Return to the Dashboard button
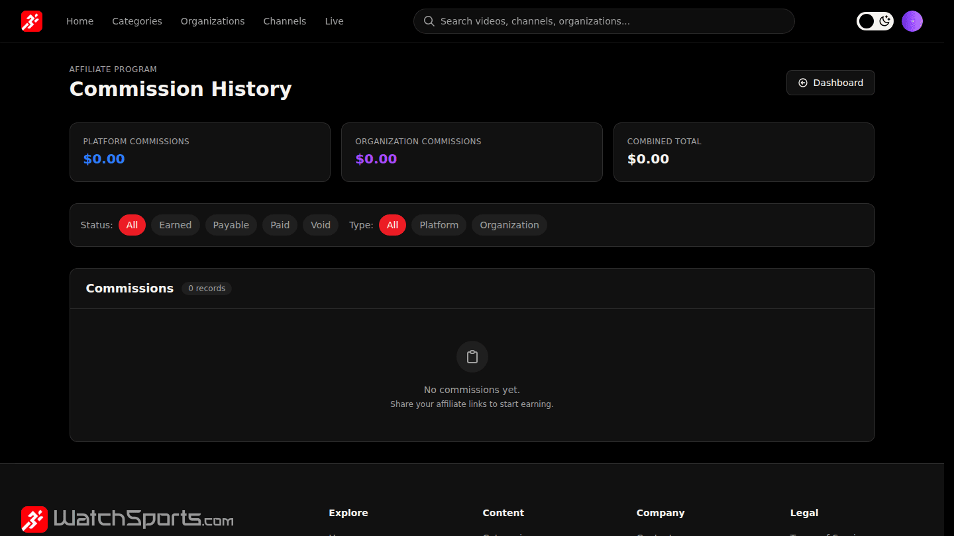 pyautogui.click(x=830, y=83)
